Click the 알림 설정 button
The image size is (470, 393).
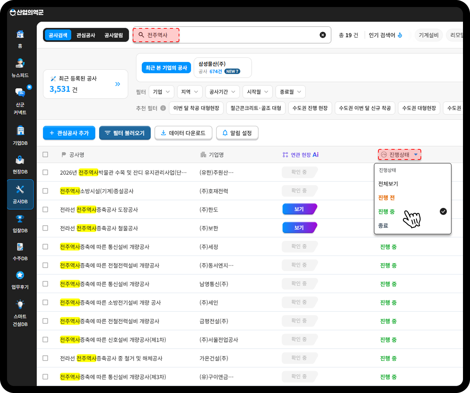click(237, 133)
